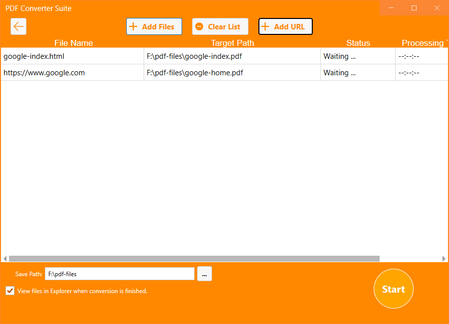Image resolution: width=449 pixels, height=324 pixels.
Task: Click the right scroll arrow of the horizontal scrollbar
Action: coord(445,258)
